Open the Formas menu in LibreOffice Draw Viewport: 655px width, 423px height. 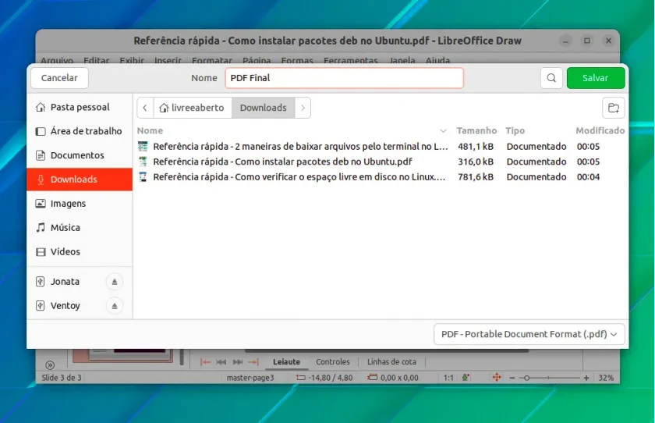tap(297, 60)
